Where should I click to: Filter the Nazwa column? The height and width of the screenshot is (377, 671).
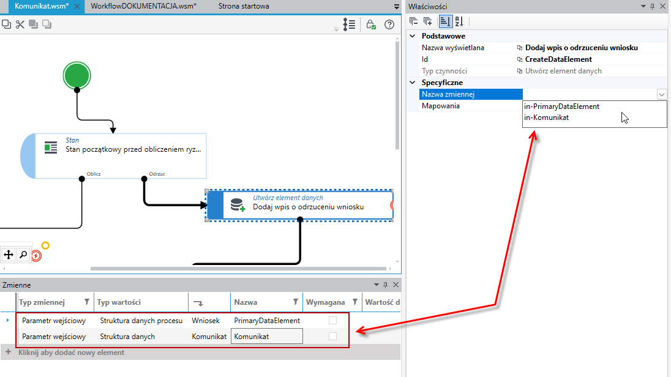coord(295,302)
